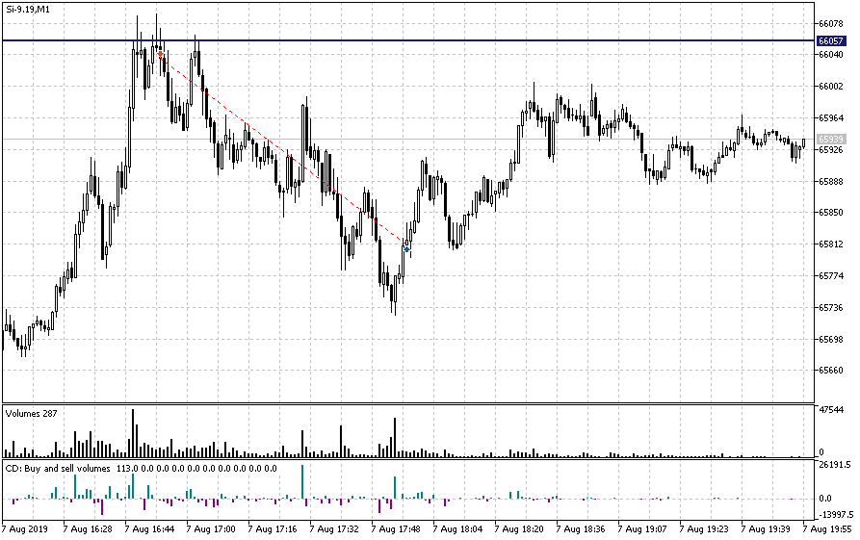This screenshot has height=540, width=860.
Task: Click the 66040 price scale label
Action: click(830, 55)
